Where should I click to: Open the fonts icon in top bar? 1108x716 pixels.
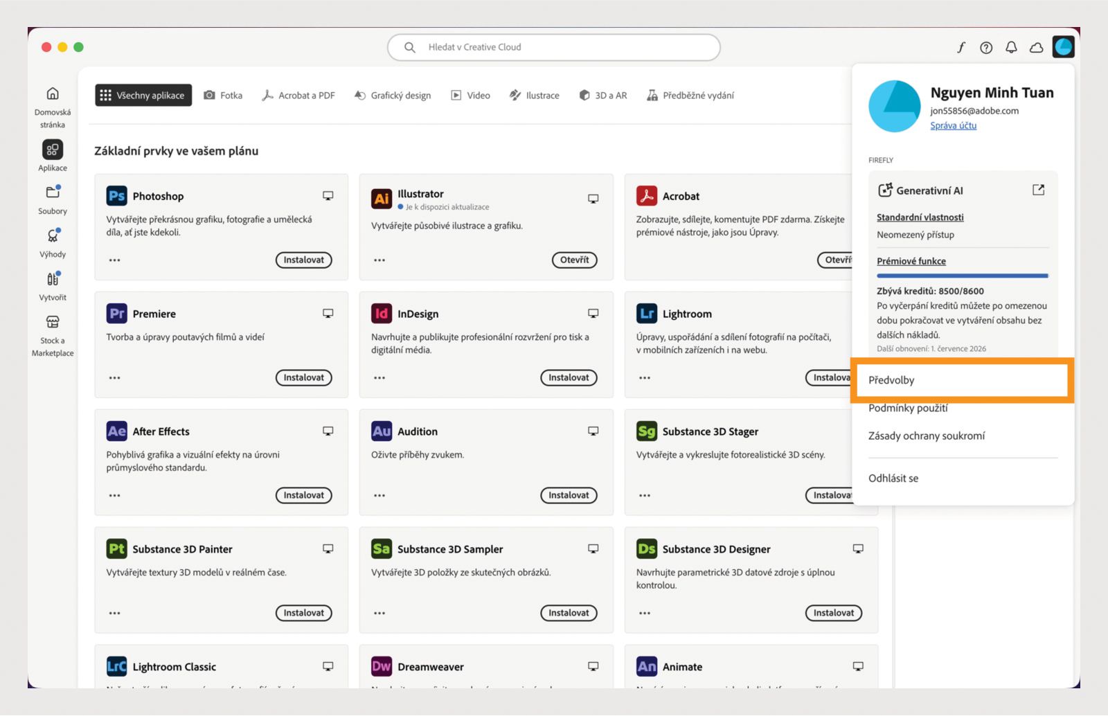point(961,47)
